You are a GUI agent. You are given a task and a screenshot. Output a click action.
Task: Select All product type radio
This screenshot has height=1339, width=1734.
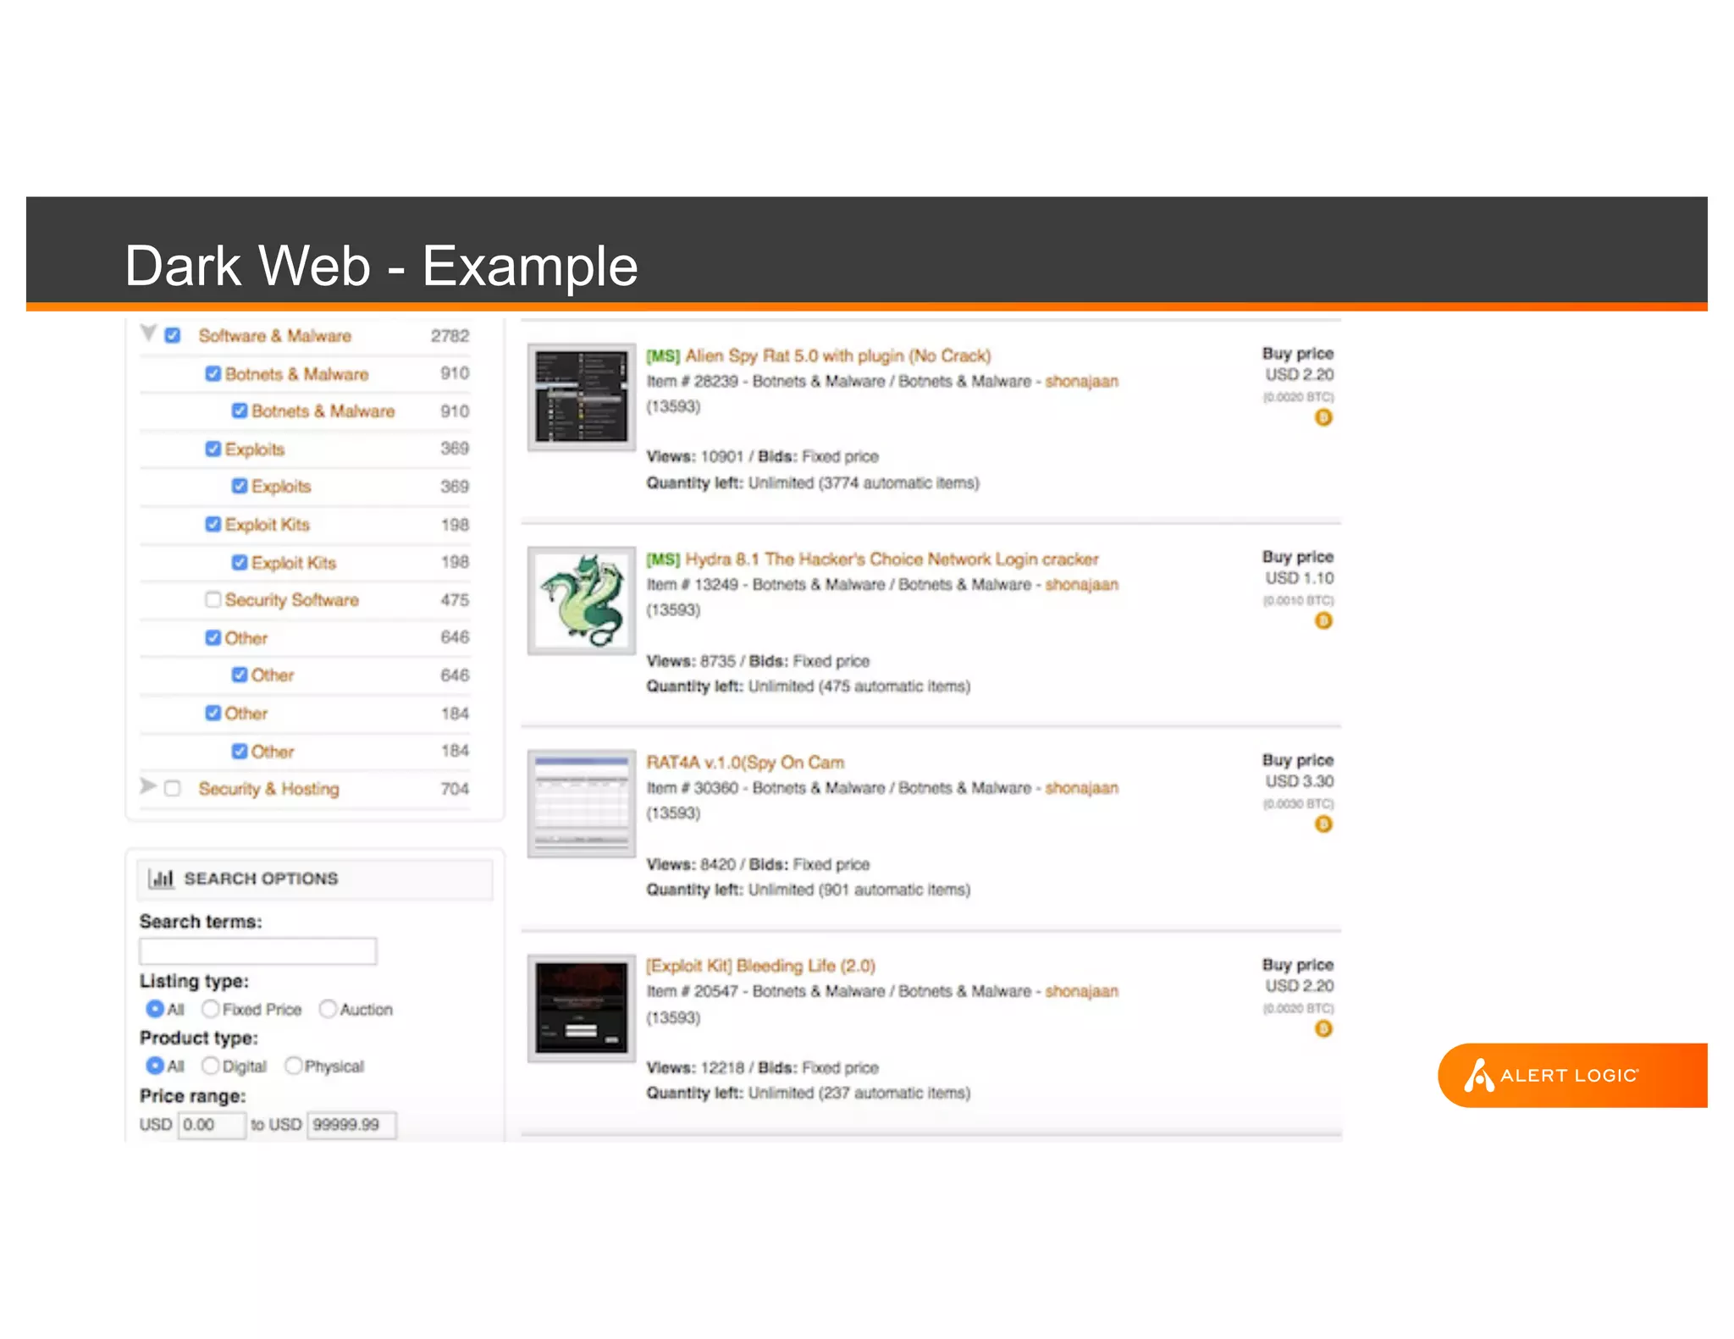(x=155, y=1066)
